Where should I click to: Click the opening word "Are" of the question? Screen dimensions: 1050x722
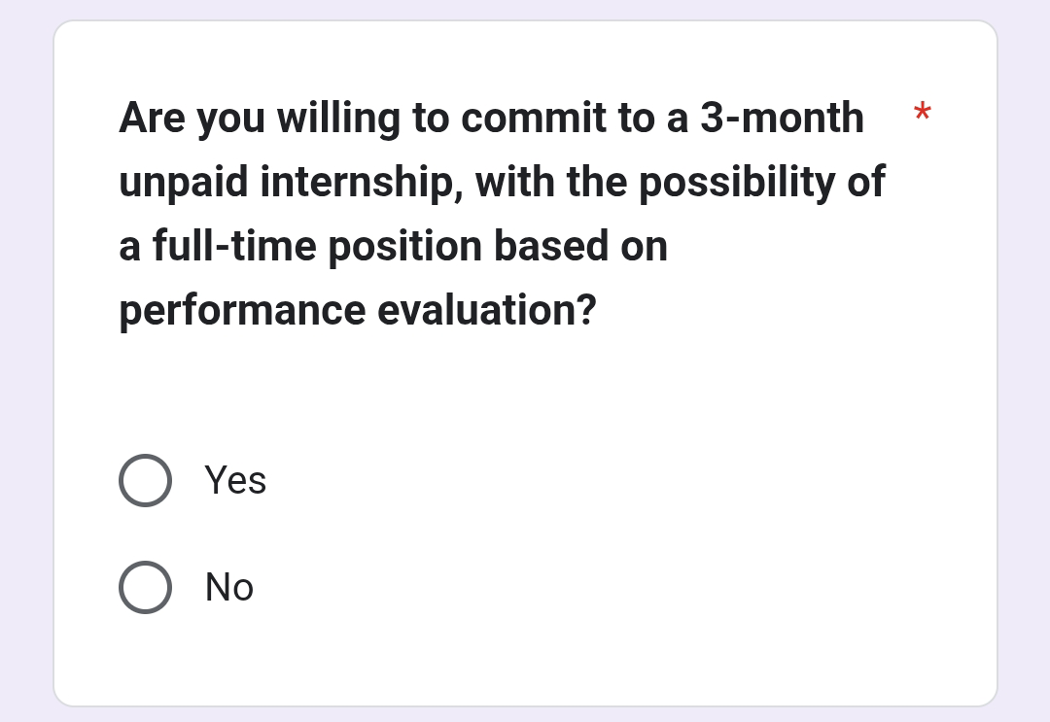tap(152, 118)
